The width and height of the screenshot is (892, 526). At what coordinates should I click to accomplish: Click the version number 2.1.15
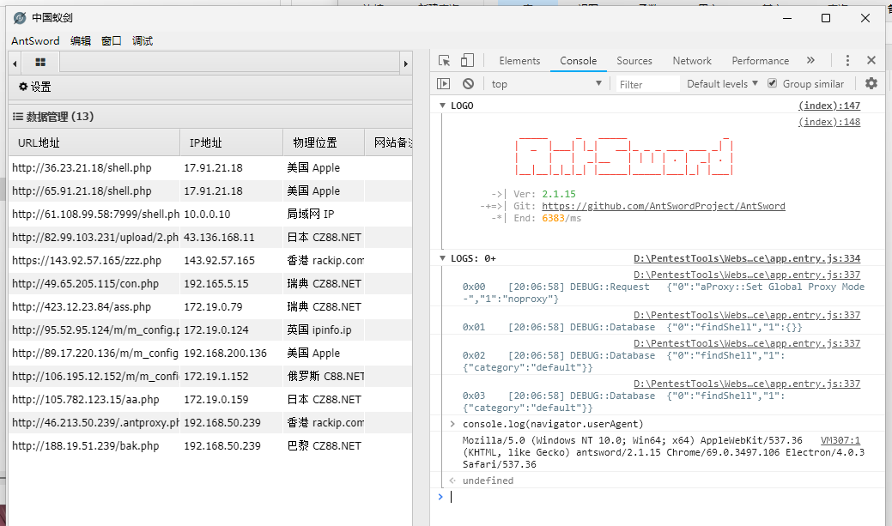[x=559, y=195]
